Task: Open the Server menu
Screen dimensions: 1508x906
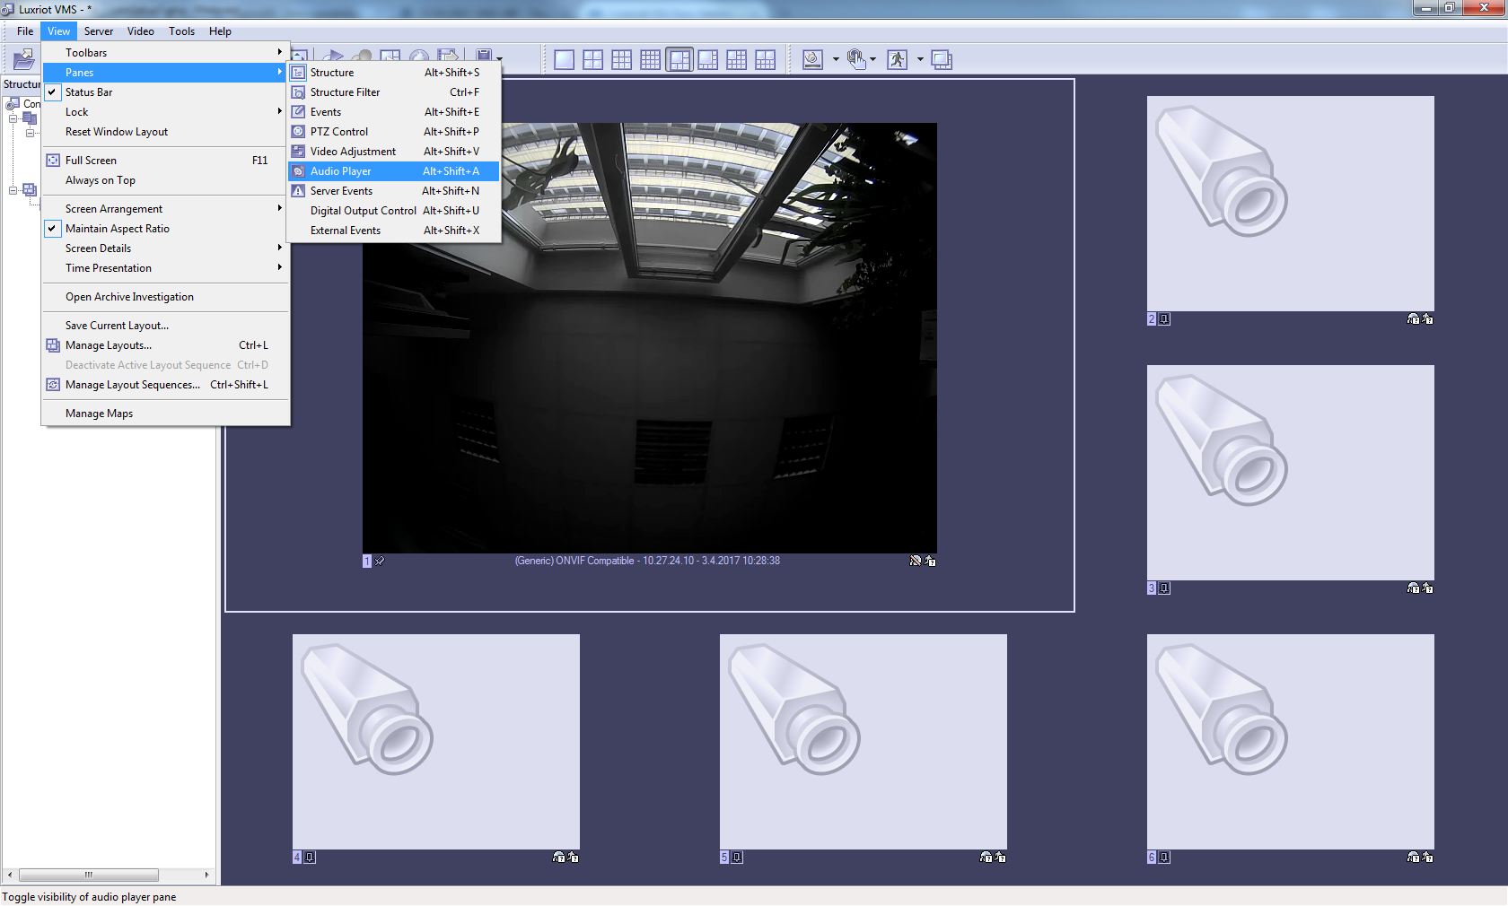Action: click(x=99, y=31)
